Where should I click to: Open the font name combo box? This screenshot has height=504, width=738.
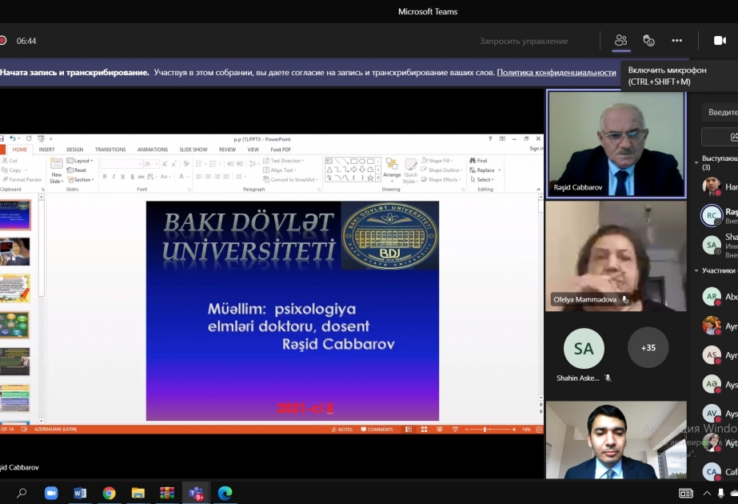pyautogui.click(x=121, y=163)
